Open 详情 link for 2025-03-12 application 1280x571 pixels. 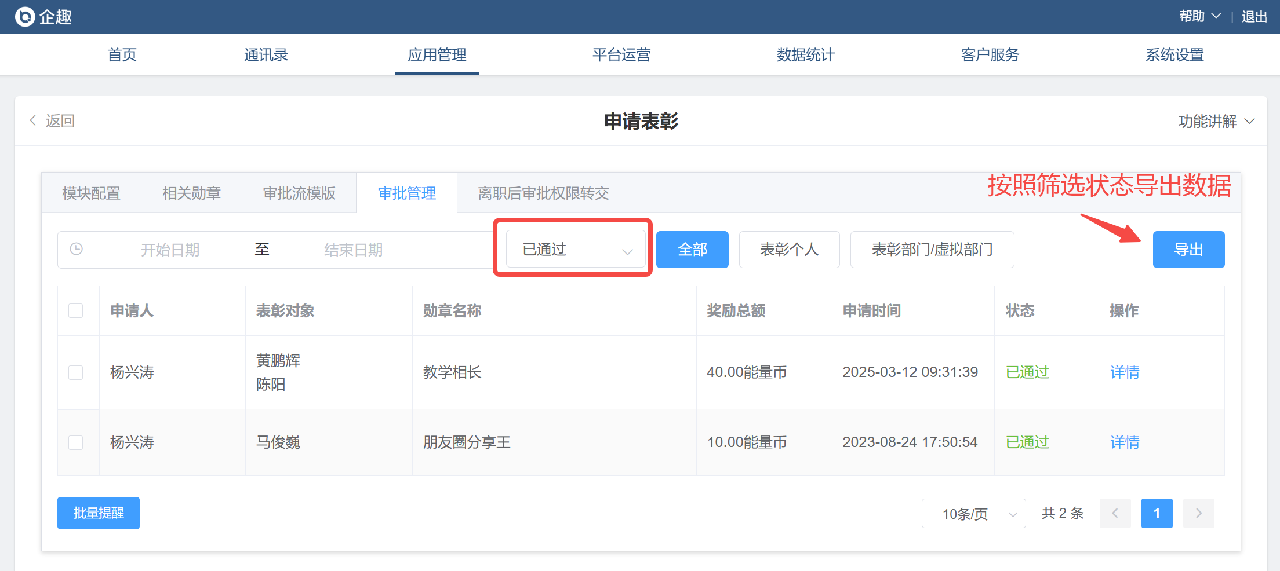point(1125,372)
